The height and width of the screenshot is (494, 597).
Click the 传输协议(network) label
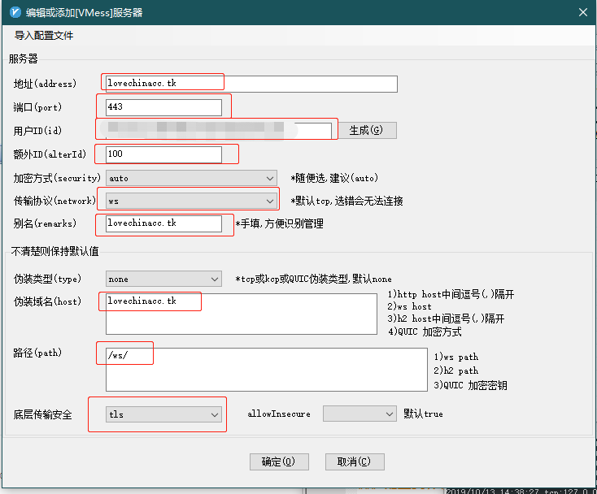point(54,201)
